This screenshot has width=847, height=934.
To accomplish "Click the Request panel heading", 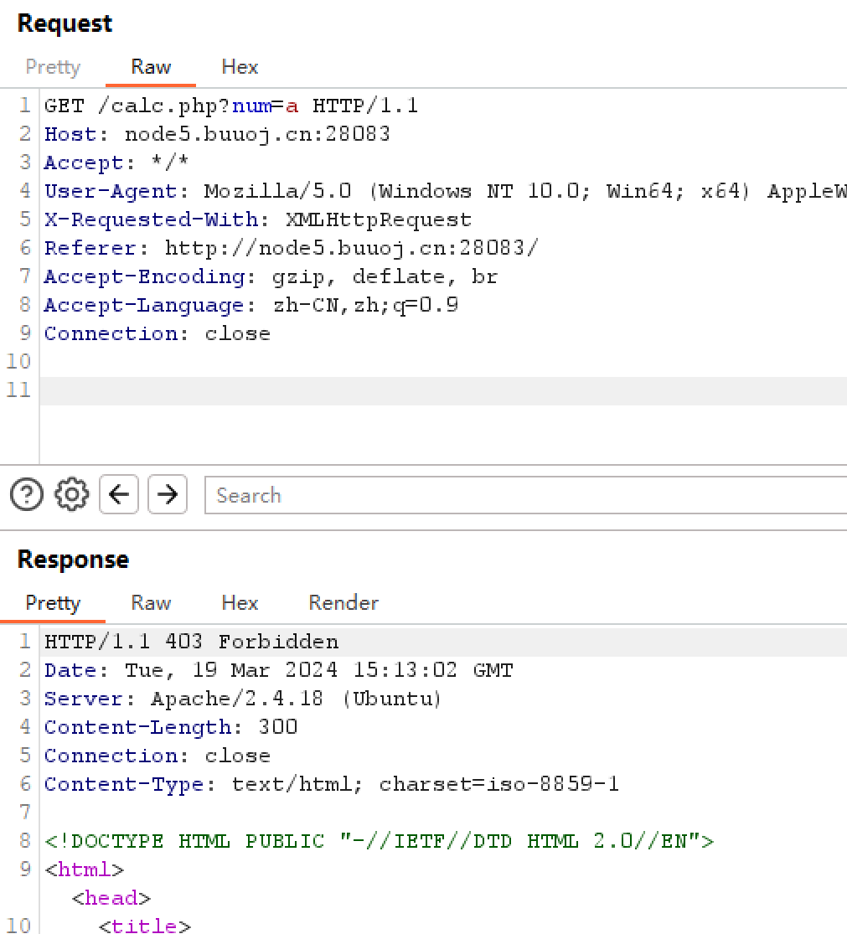I will point(65,23).
